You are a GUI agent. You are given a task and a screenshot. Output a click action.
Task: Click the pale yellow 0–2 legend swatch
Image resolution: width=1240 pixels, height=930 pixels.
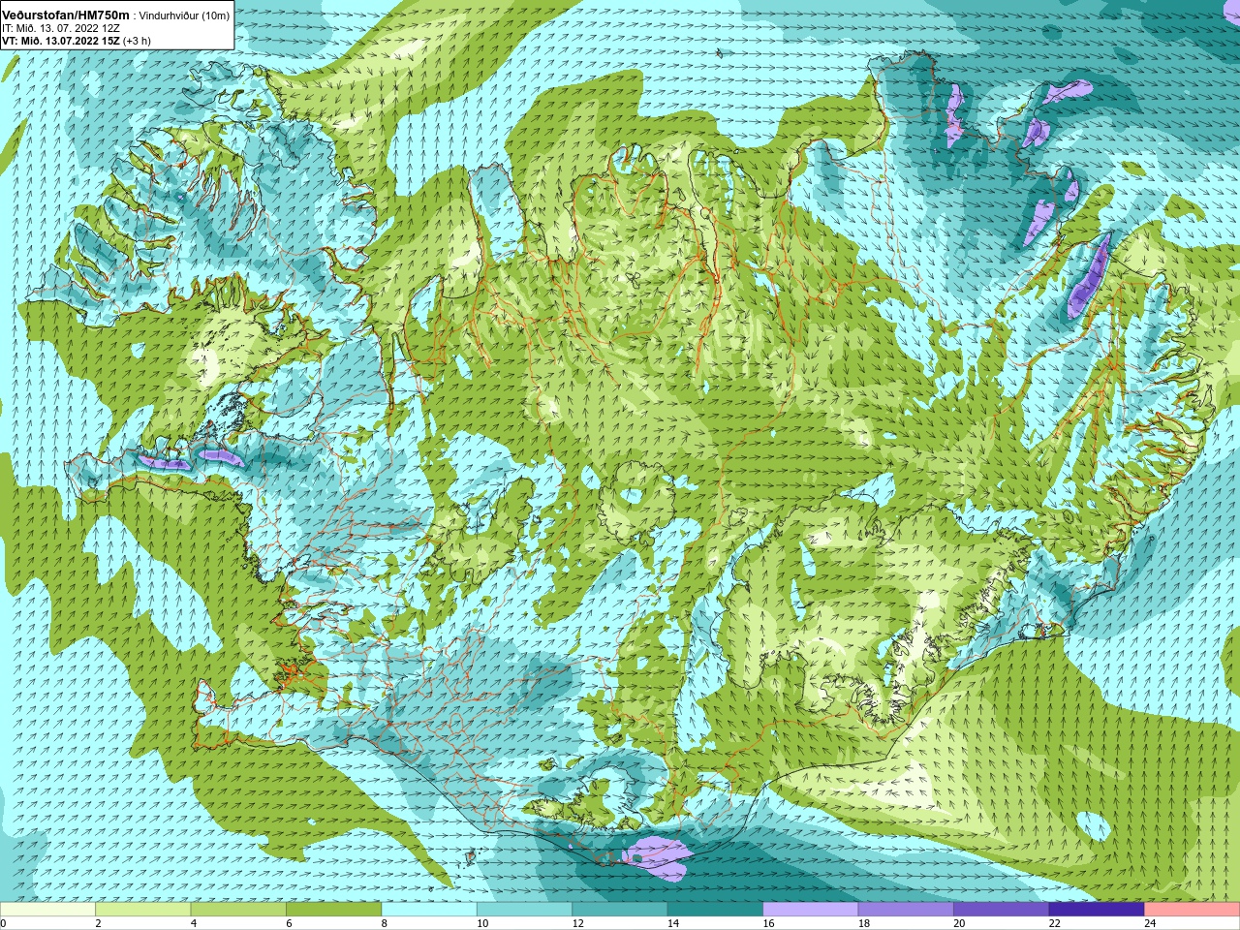[48, 910]
